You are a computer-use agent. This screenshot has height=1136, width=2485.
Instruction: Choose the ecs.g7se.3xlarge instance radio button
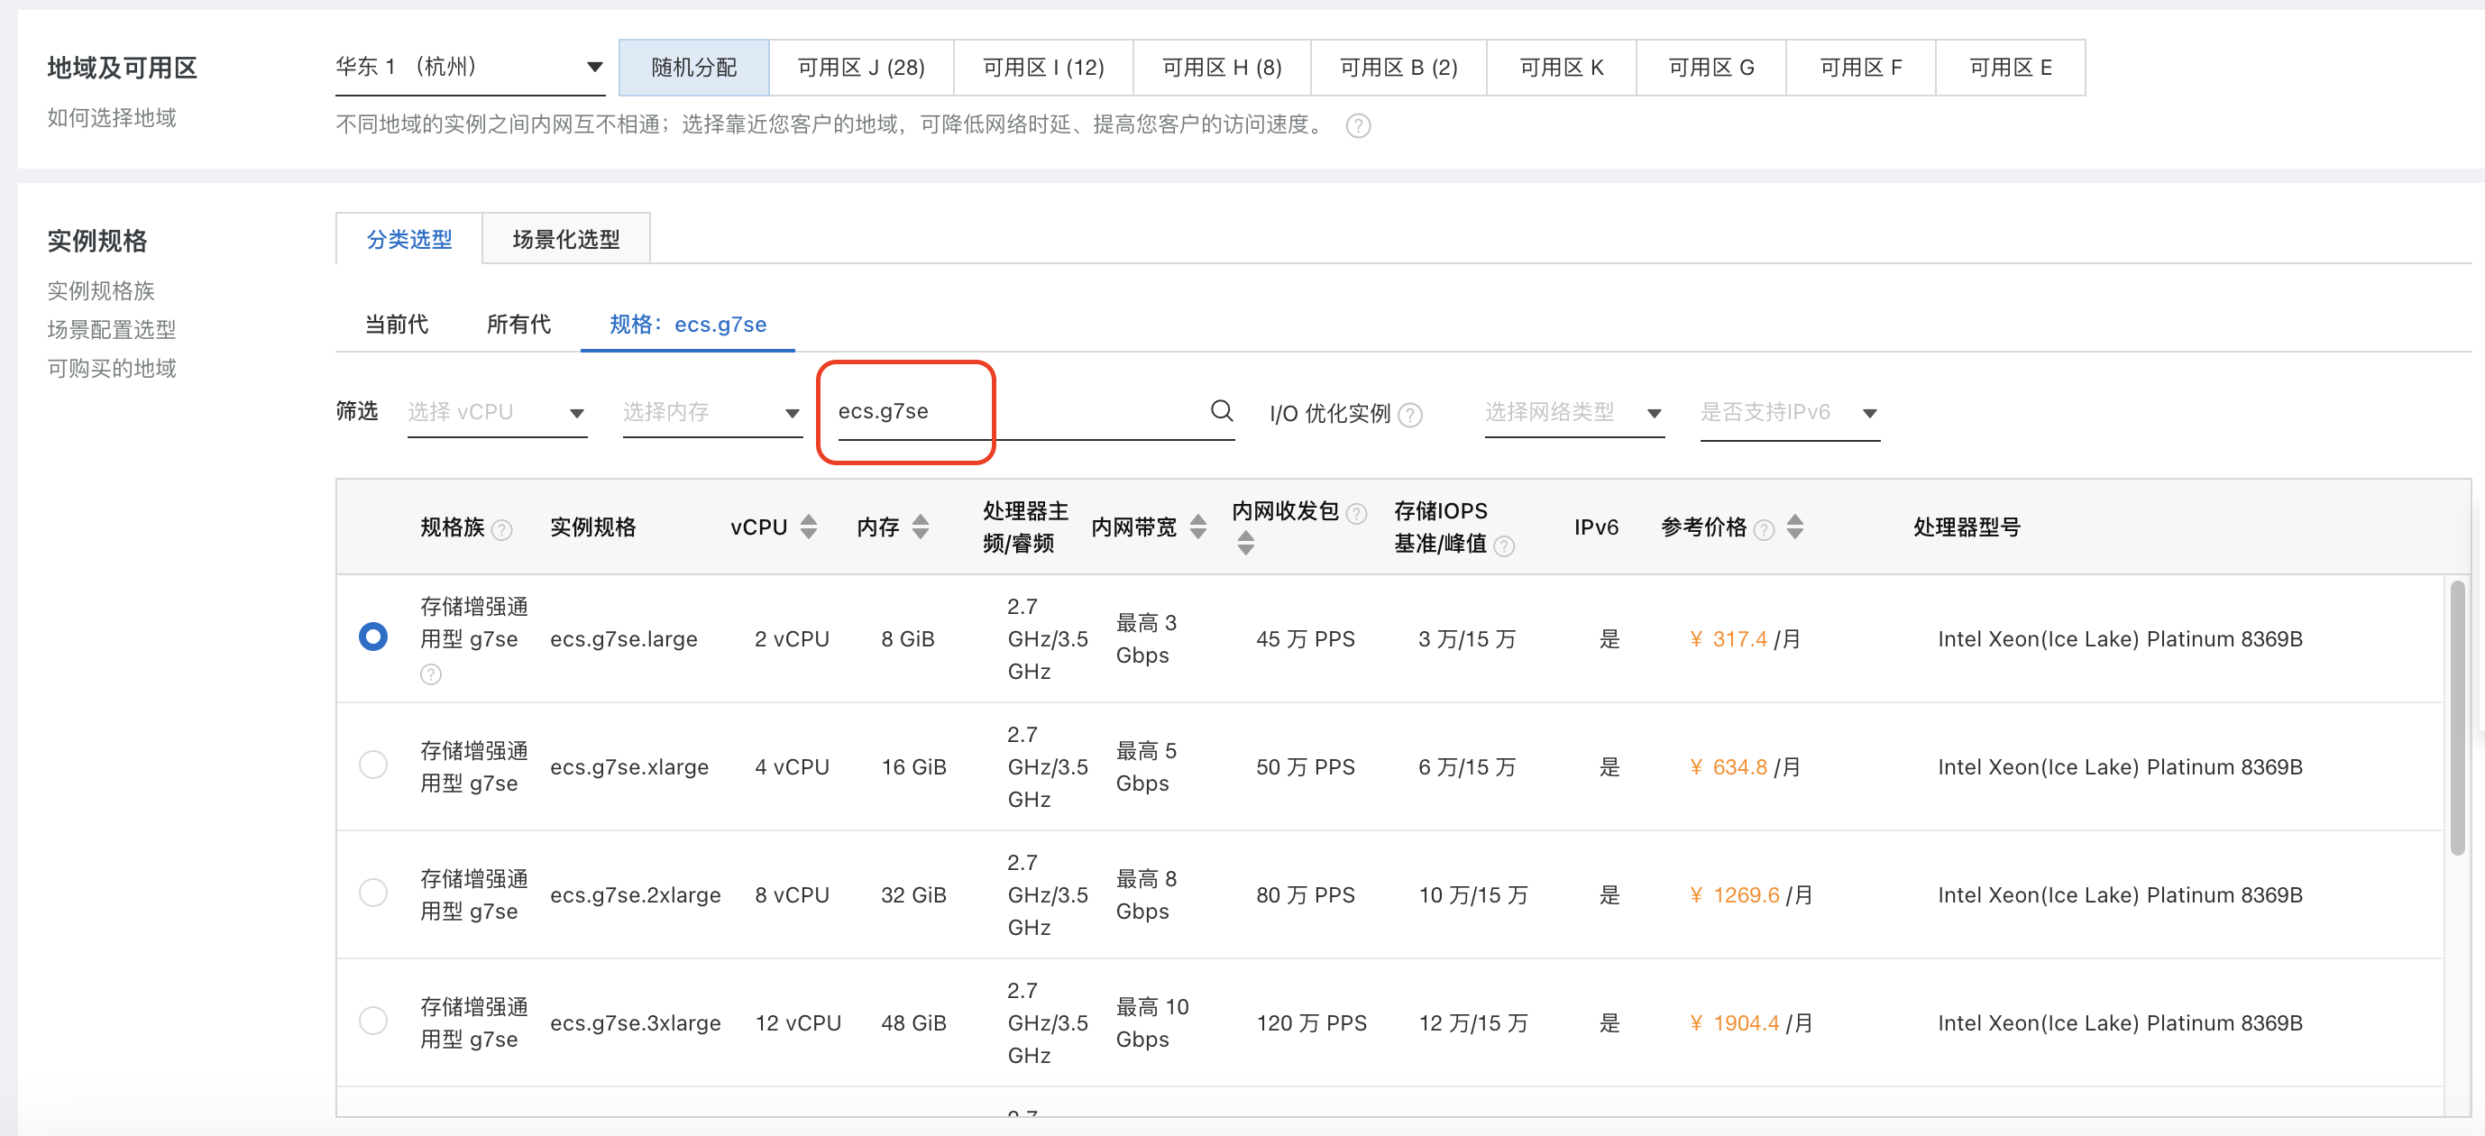[373, 1021]
